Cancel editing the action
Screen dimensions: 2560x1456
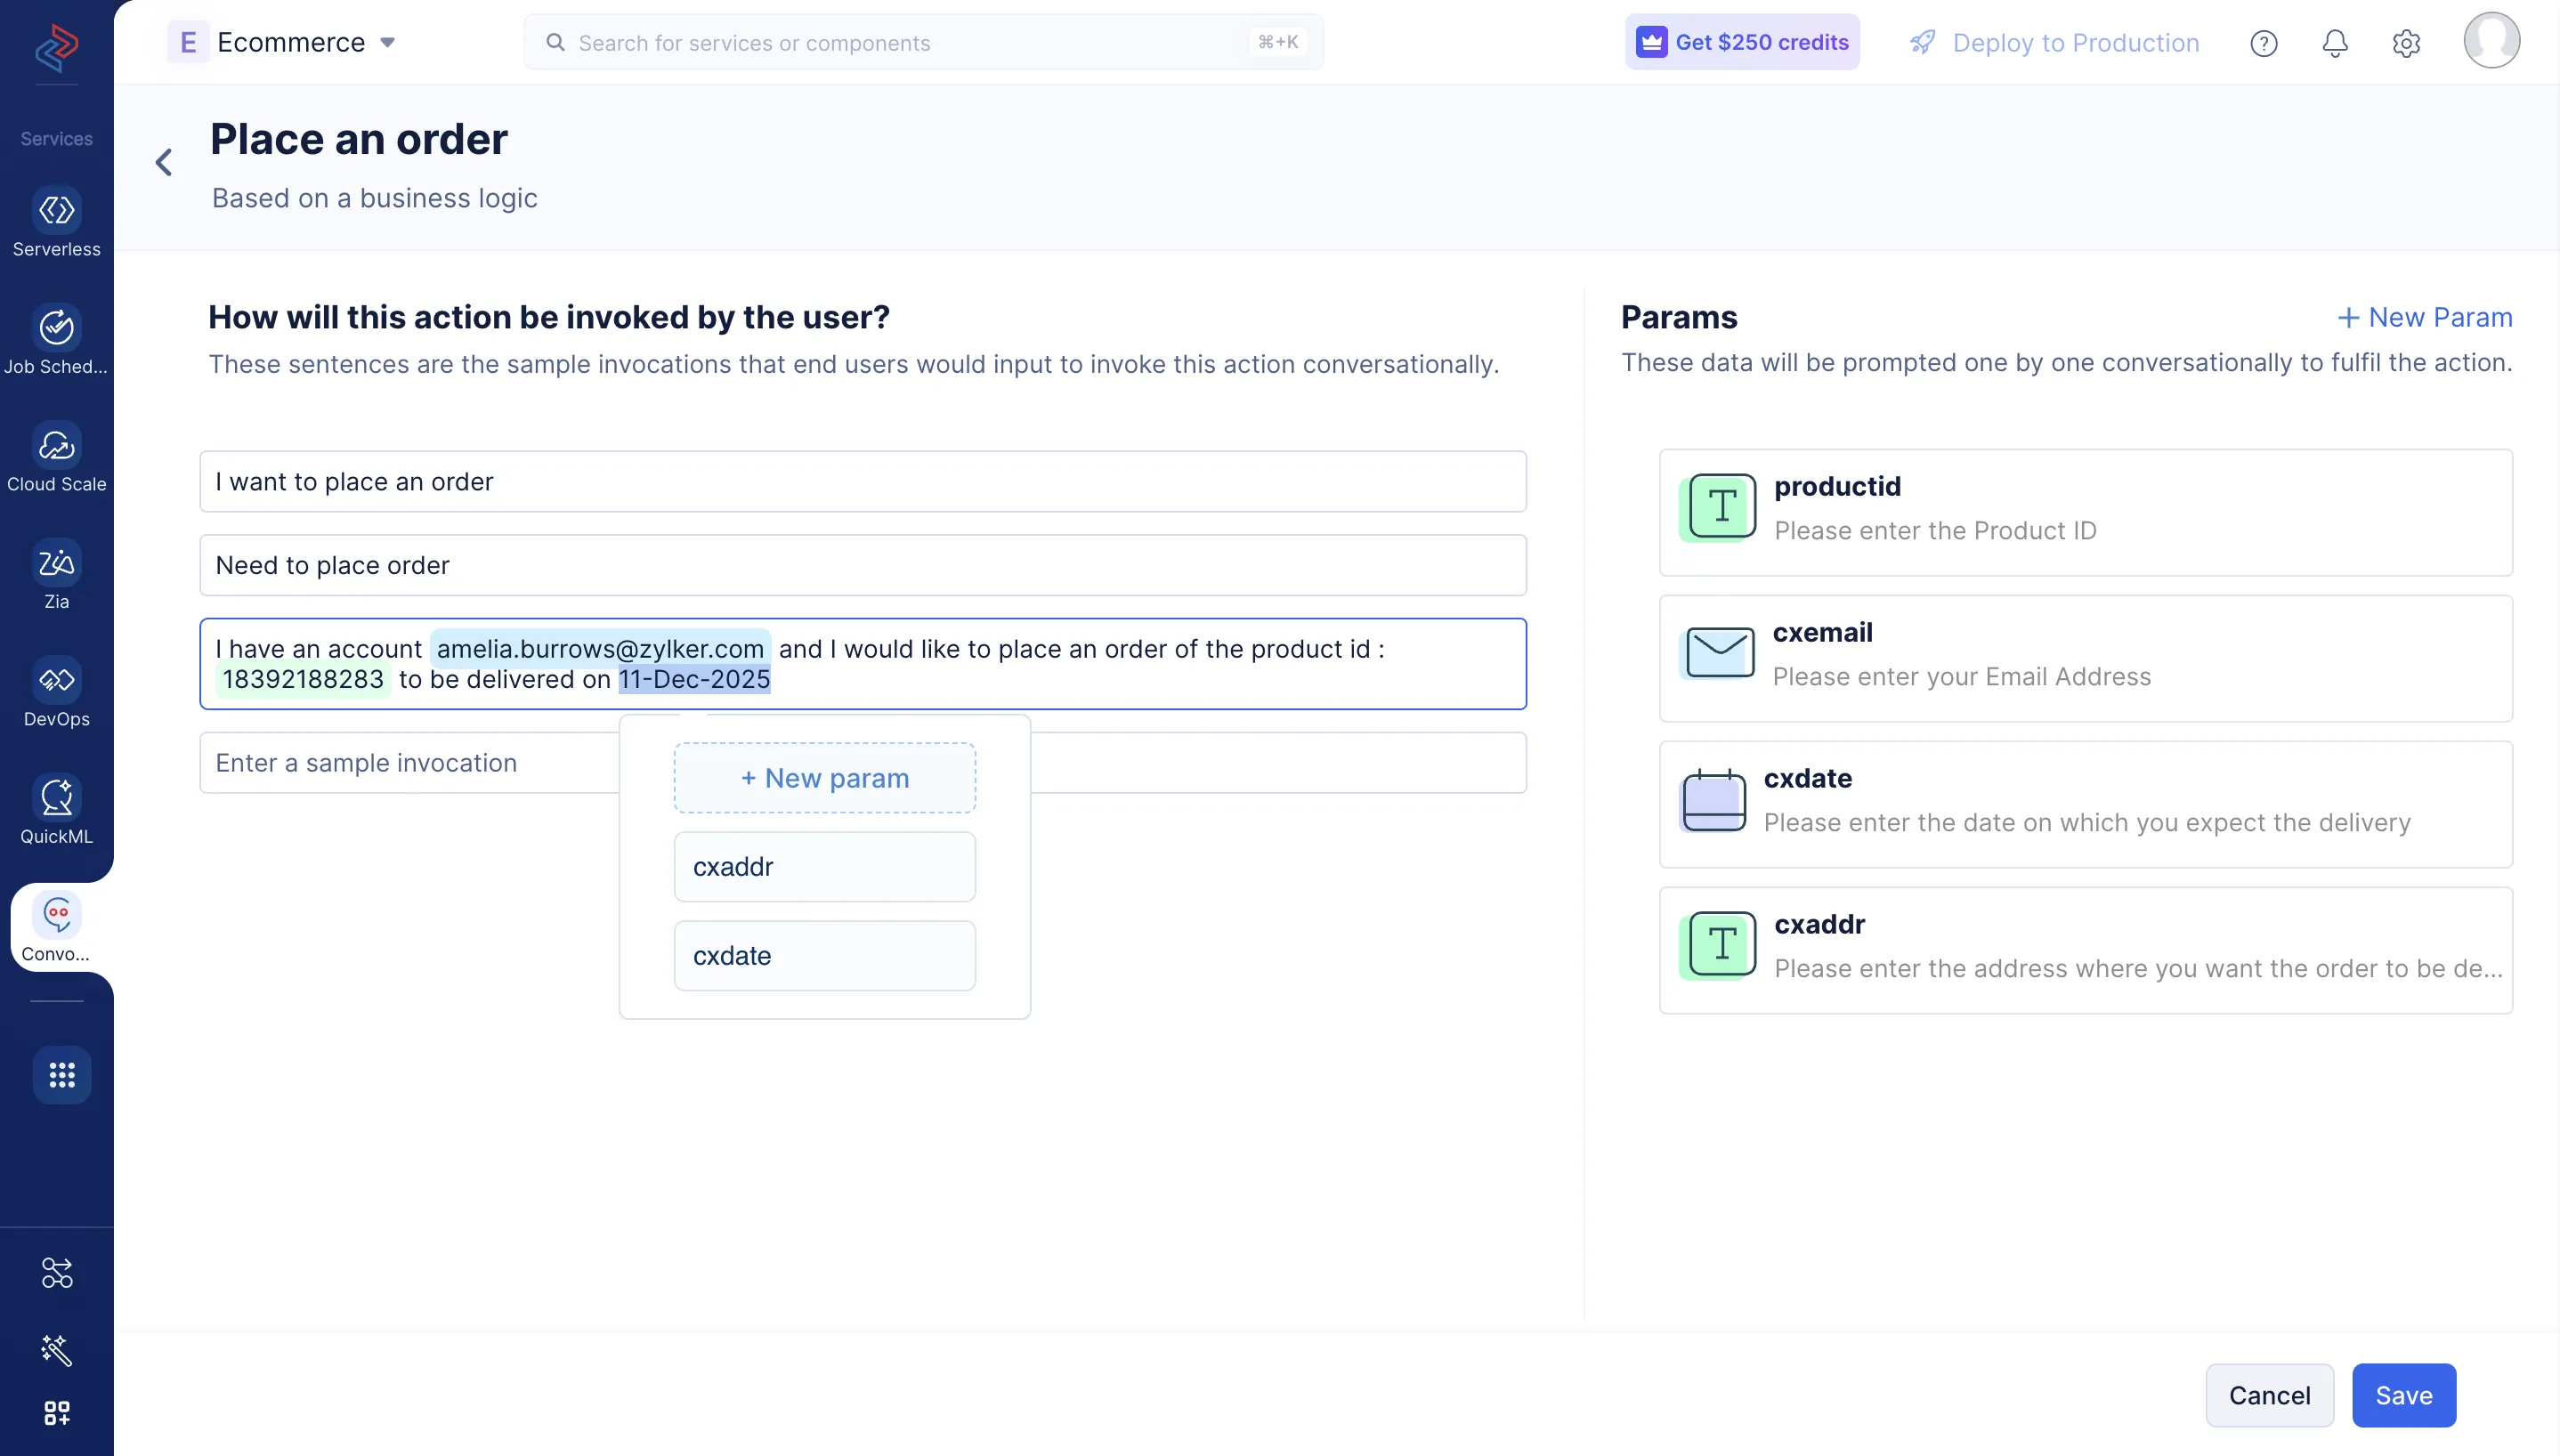pos(2269,1395)
